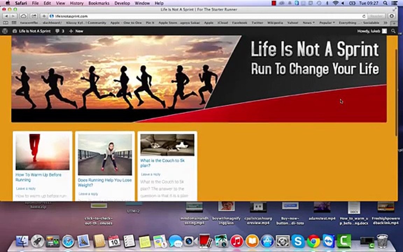The width and height of the screenshot is (403, 252).
Task: Go forward with Safari's forward arrow
Action: (13, 16)
